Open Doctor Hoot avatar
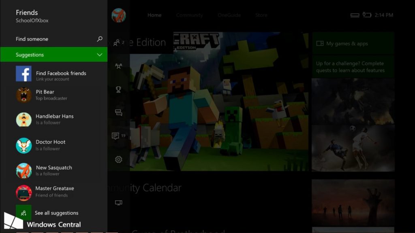 (24, 145)
